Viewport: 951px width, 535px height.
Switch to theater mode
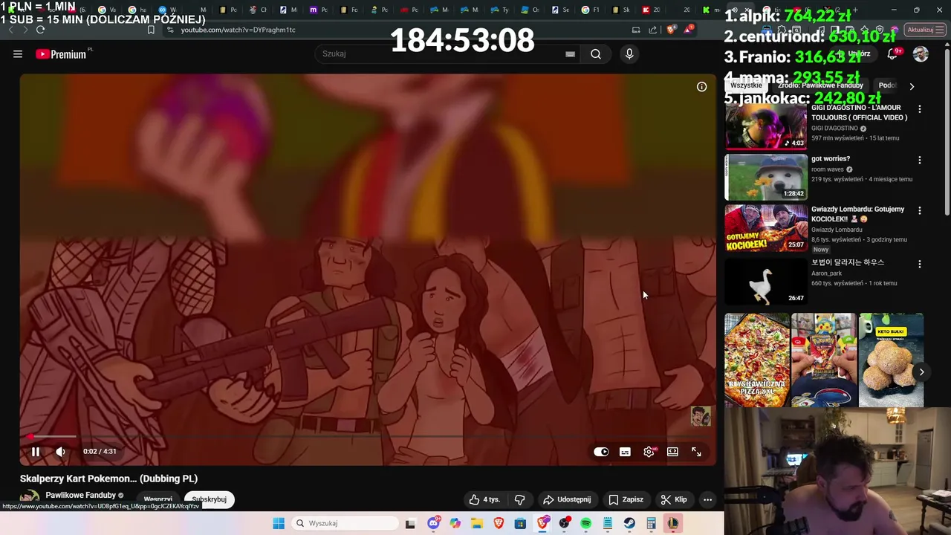[x=672, y=452]
